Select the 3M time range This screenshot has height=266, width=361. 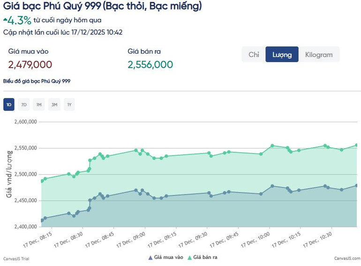click(x=54, y=104)
